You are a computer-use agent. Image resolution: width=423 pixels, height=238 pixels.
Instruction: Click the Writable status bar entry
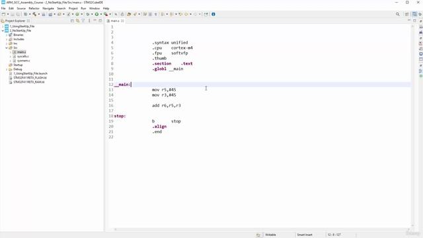270,235
